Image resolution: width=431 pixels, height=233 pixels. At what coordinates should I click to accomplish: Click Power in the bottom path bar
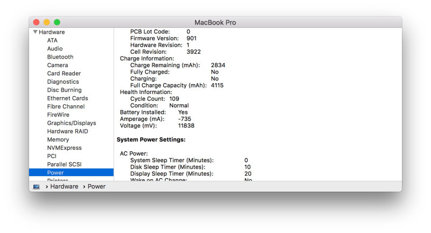(x=96, y=186)
